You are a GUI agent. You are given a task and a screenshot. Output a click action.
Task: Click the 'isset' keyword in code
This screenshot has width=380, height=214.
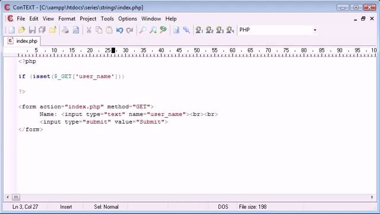42,77
